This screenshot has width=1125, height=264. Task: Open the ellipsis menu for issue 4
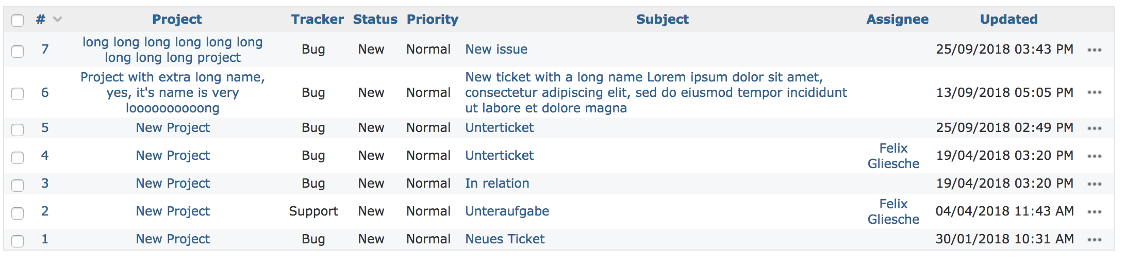click(x=1094, y=156)
